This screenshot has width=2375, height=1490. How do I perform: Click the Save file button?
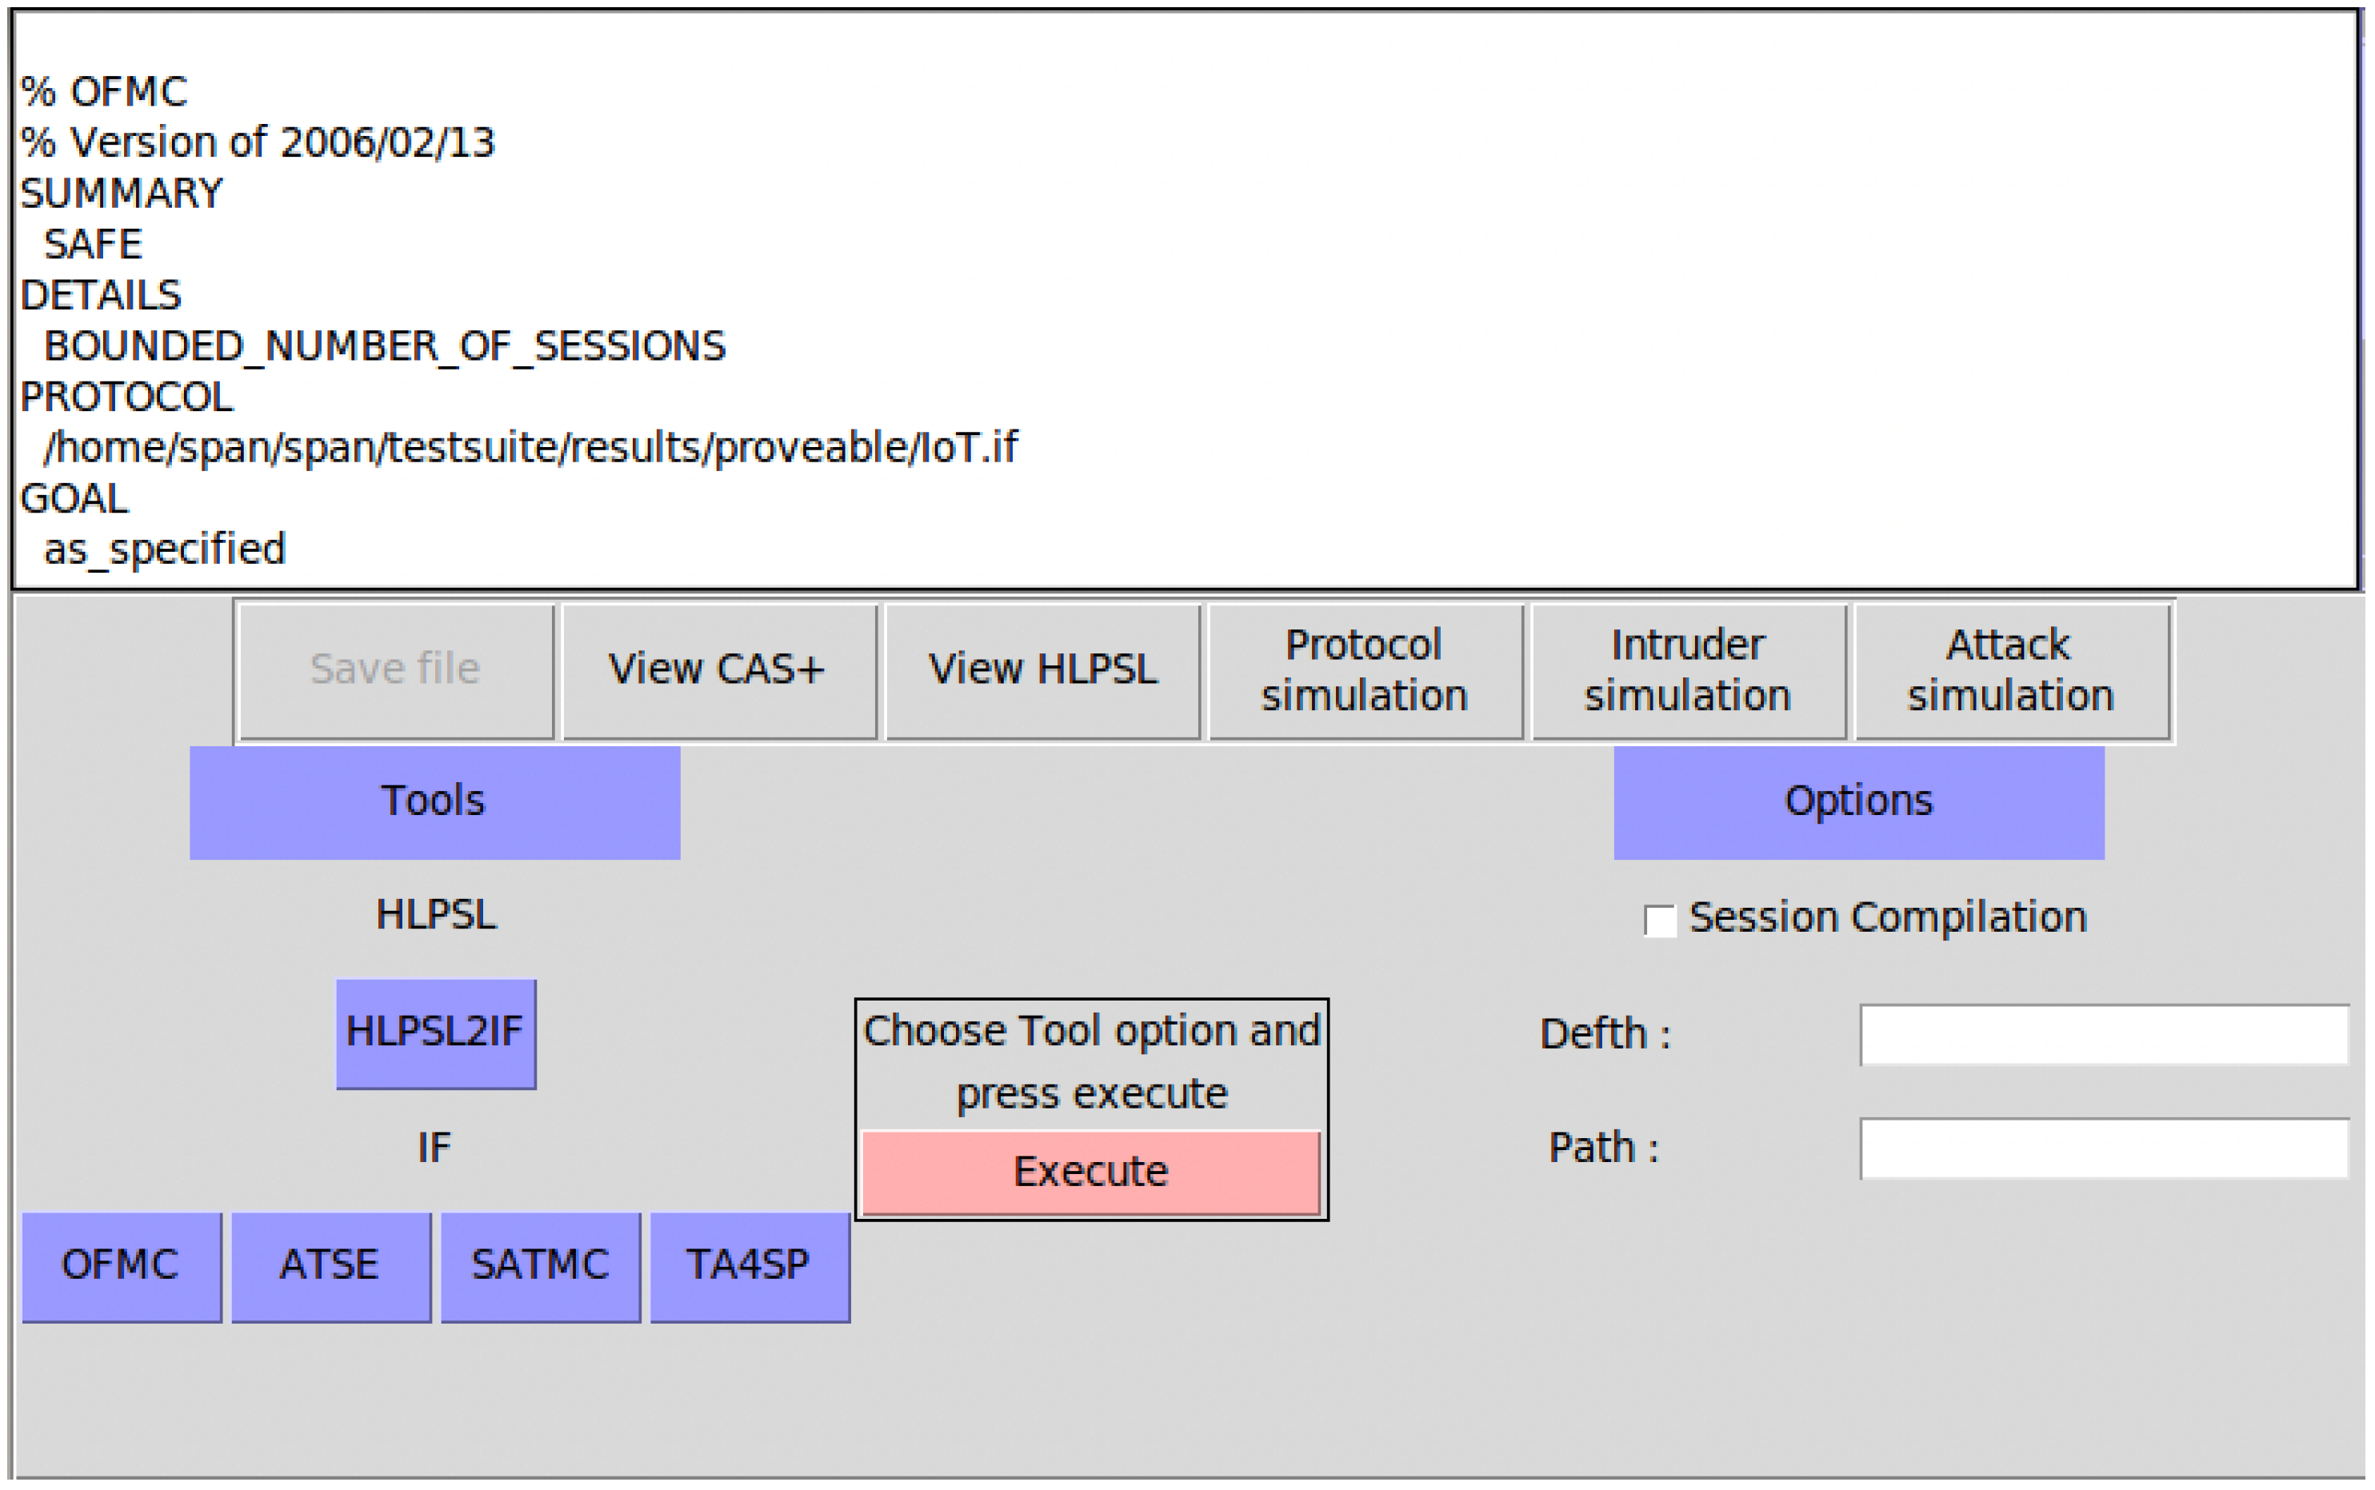(x=395, y=670)
